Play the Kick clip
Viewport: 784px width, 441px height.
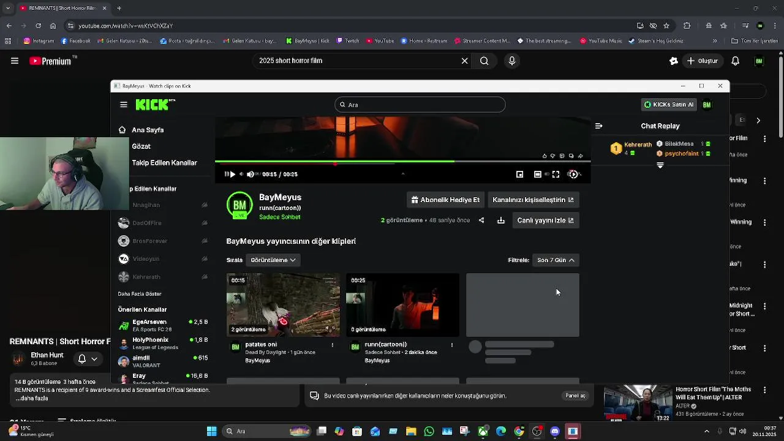232,175
